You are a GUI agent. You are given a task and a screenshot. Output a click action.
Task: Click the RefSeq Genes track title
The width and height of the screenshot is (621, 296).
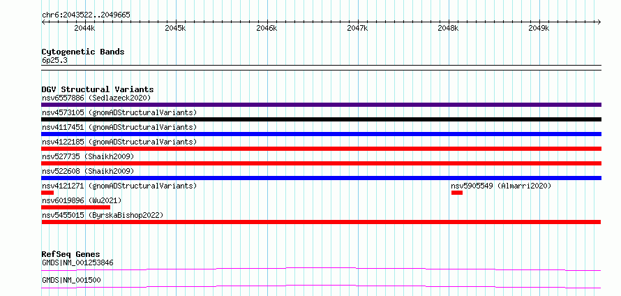point(71,254)
